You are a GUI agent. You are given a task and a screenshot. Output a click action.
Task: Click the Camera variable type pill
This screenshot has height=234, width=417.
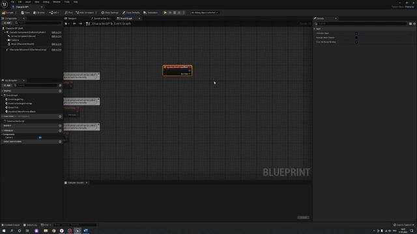pos(40,137)
